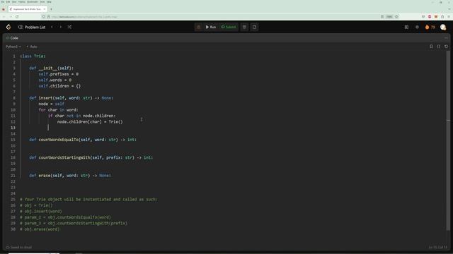Click the browser back arrow

point(4,17)
